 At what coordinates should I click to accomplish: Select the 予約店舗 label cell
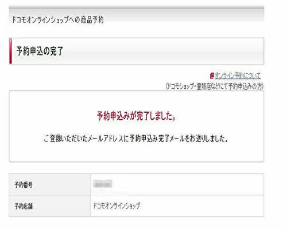click(50, 206)
